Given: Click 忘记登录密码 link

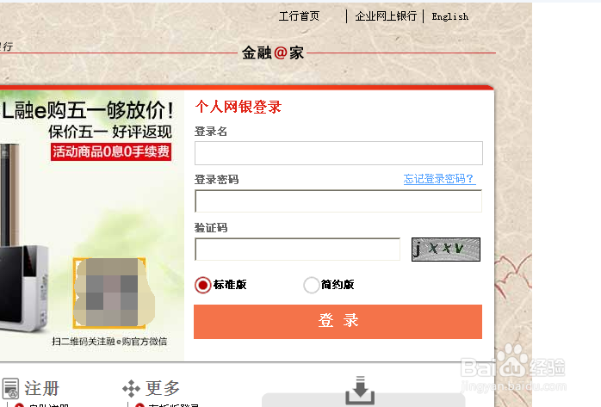Looking at the screenshot, I should click(439, 179).
